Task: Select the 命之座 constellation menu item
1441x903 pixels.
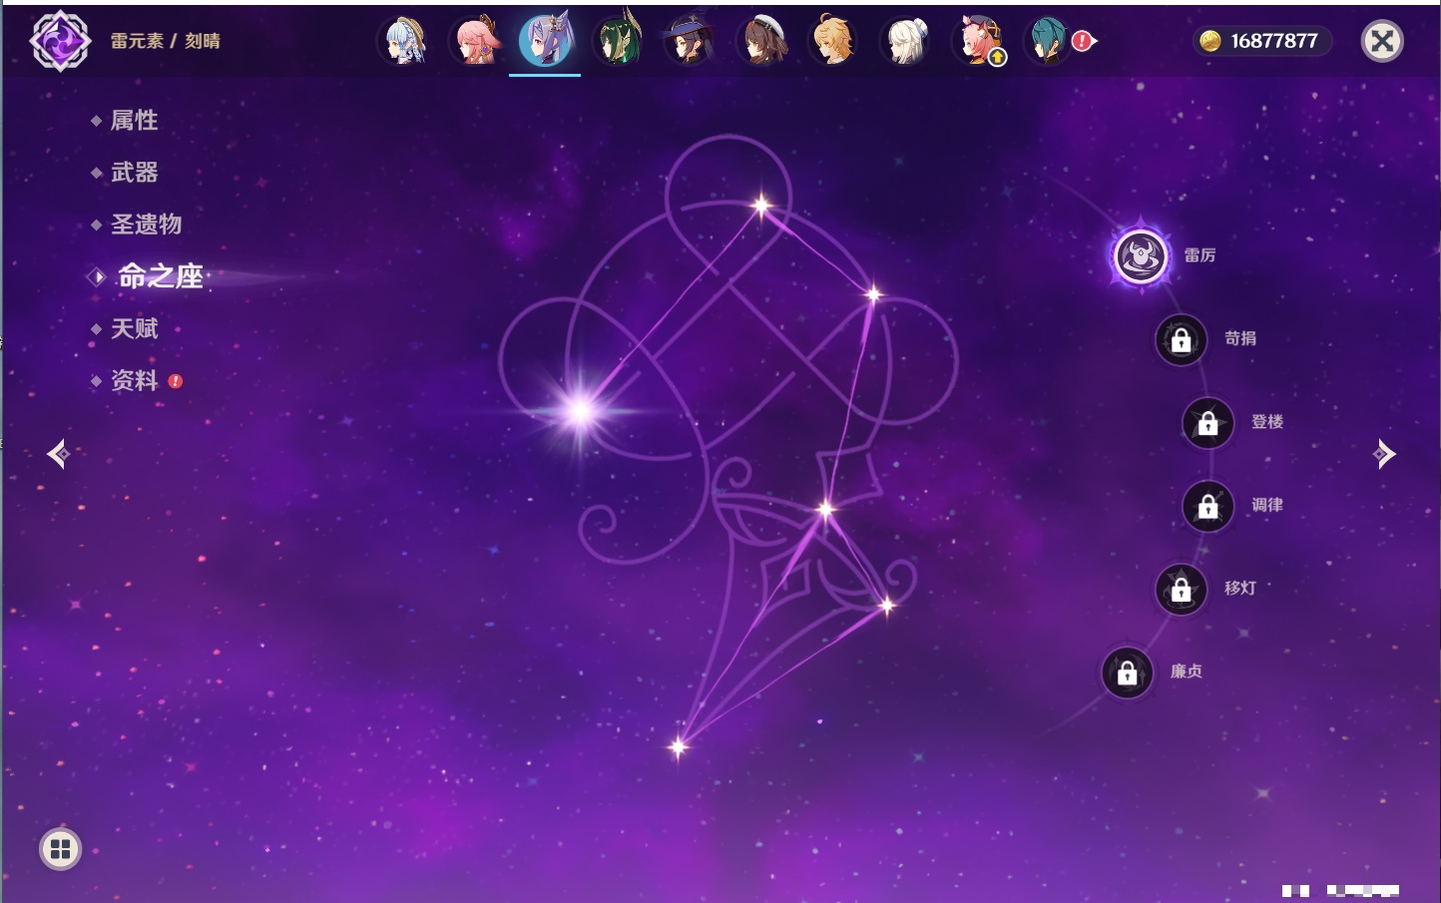Action: (160, 276)
